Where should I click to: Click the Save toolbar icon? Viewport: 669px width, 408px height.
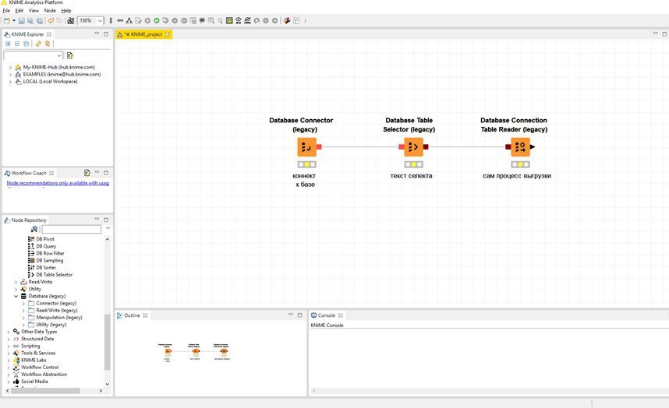[x=21, y=20]
